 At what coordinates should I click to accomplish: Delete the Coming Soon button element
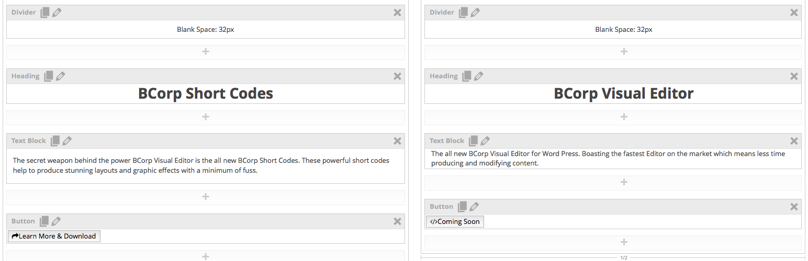794,207
